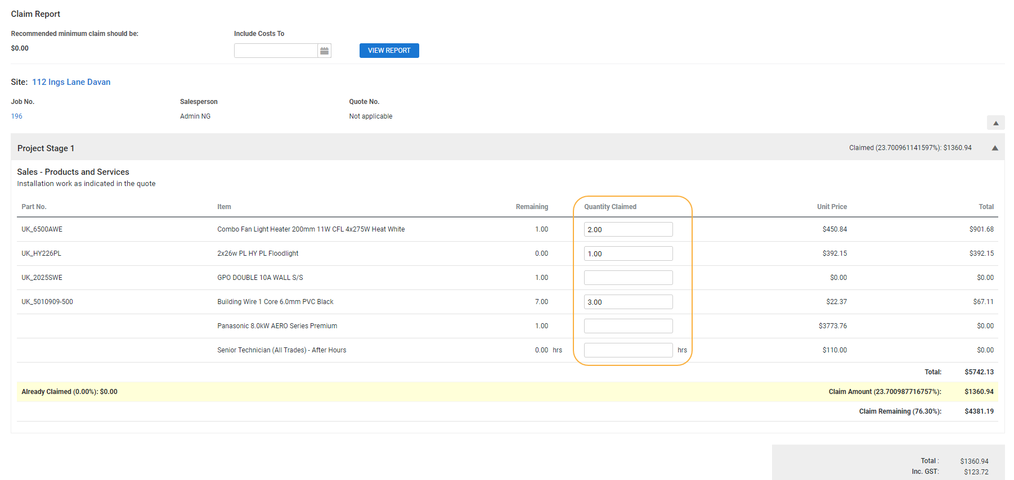Select the UK_6500AWE part number cell
The image size is (1014, 480).
click(x=42, y=229)
